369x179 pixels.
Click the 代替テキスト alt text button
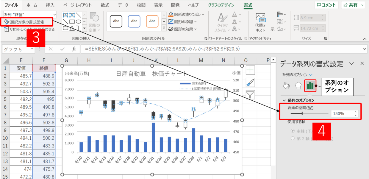260,23
